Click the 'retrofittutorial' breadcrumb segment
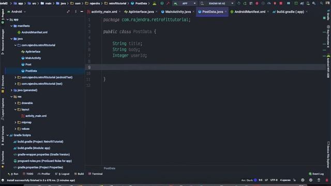This screenshot has height=186, width=331. click(117, 4)
